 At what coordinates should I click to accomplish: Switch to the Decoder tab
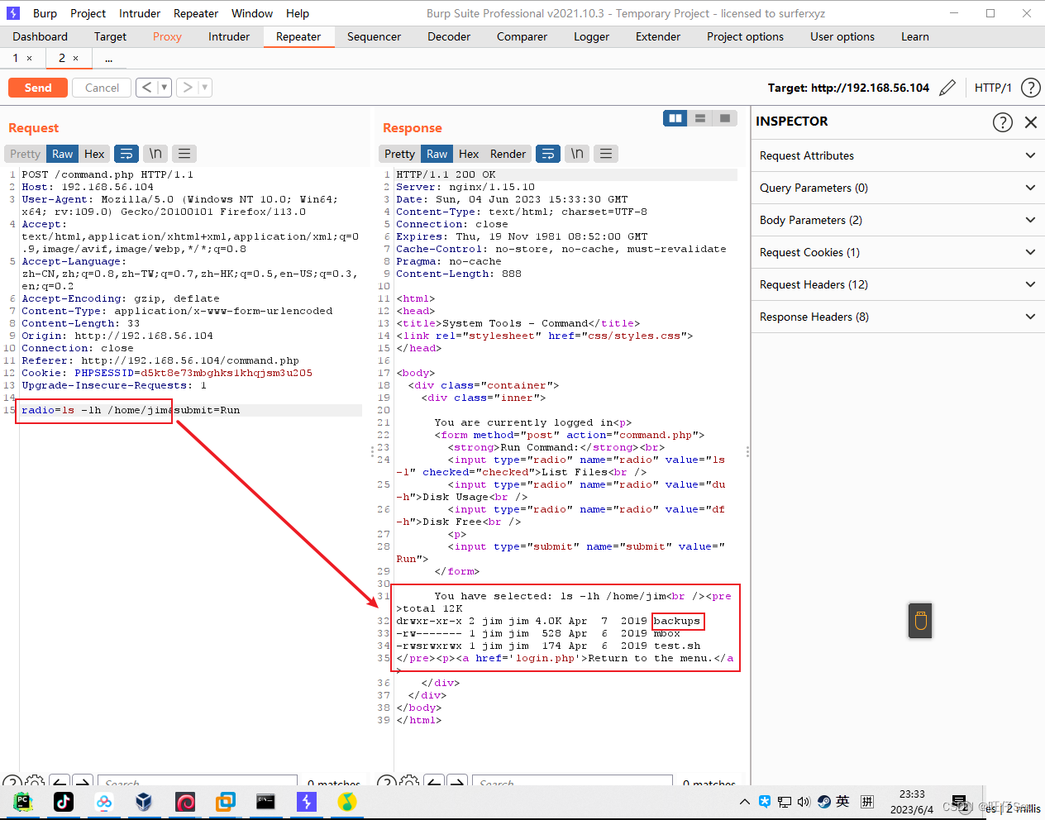[449, 36]
